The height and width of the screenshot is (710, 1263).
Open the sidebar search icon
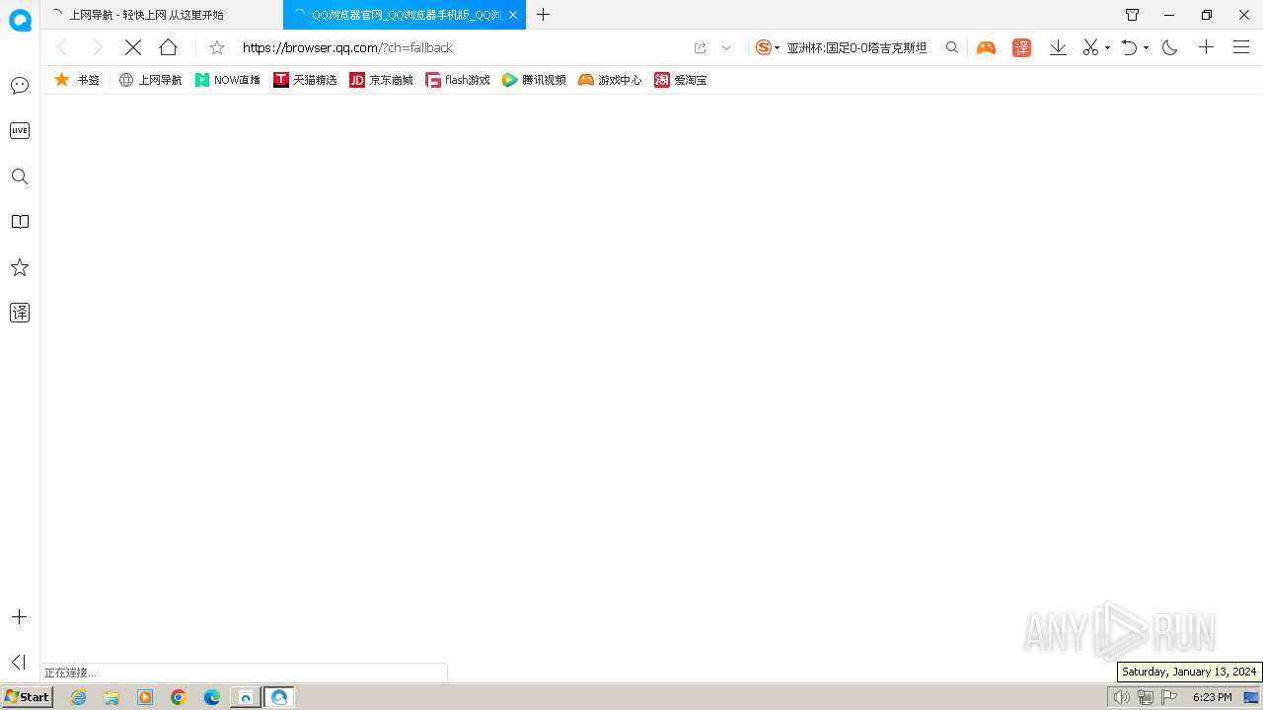click(20, 177)
